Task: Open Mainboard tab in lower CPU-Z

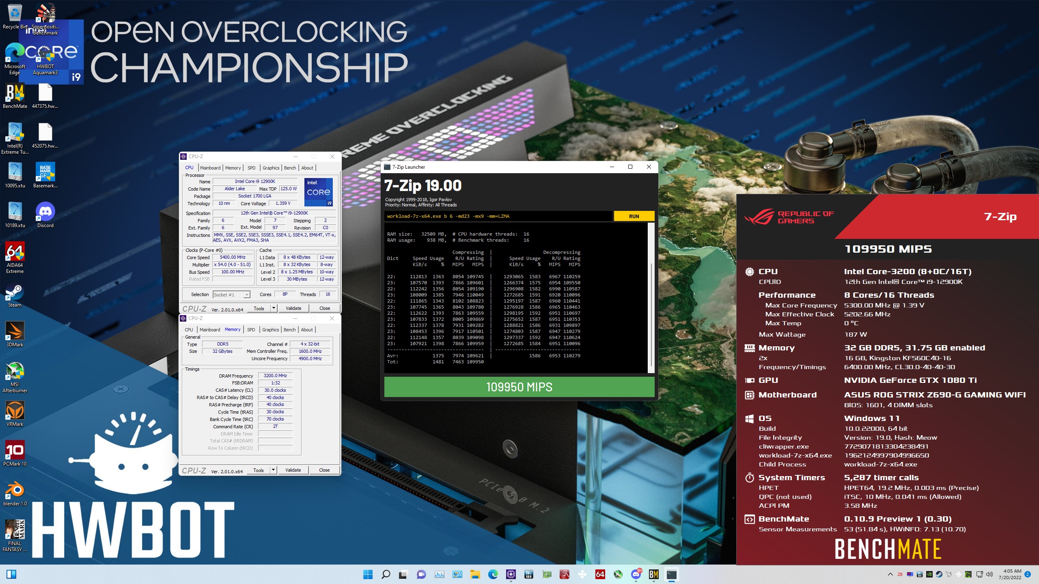Action: [x=210, y=330]
